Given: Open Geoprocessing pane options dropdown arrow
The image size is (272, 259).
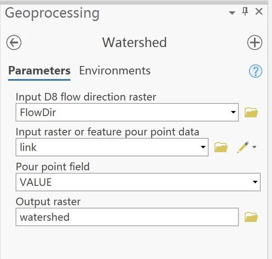Looking at the screenshot, I should pos(232,13).
